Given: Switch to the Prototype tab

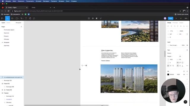Looking at the screenshot, I should (x=175, y=23).
